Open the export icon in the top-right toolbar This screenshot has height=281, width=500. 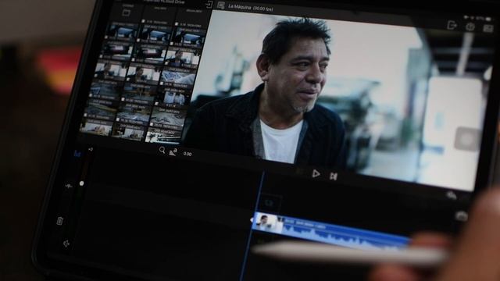point(452,25)
